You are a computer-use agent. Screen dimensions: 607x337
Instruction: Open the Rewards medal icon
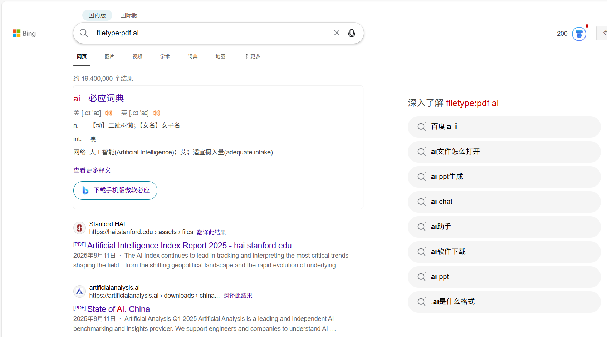click(x=579, y=34)
